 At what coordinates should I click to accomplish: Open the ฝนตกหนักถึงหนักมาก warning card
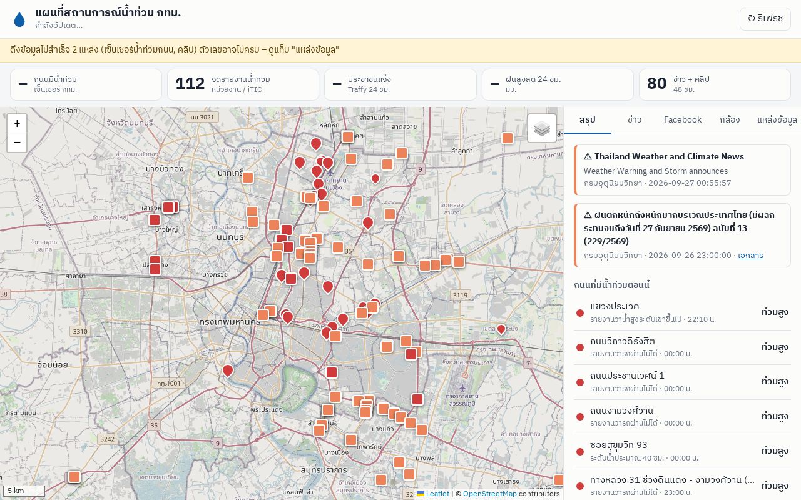point(682,236)
